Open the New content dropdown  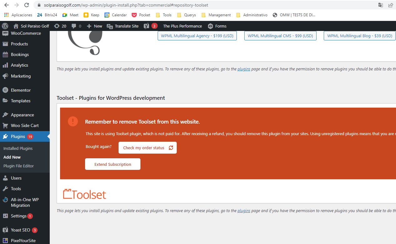[x=94, y=26]
